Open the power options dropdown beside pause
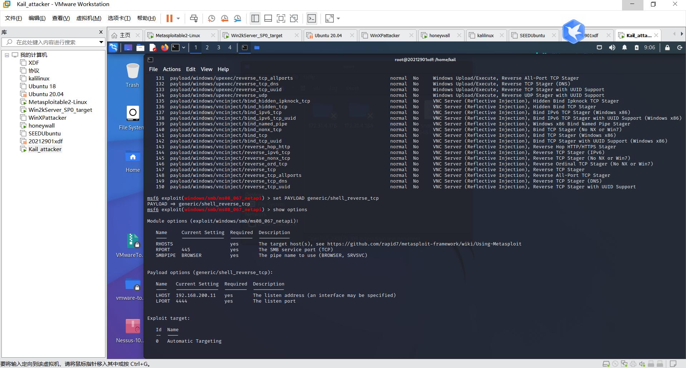The image size is (686, 368). pyautogui.click(x=178, y=18)
